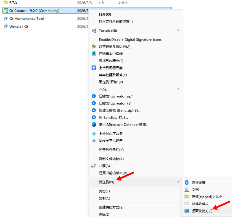
Task: Select 新建压缩包 (Bandizip)(B)...
Action: [x=120, y=110]
